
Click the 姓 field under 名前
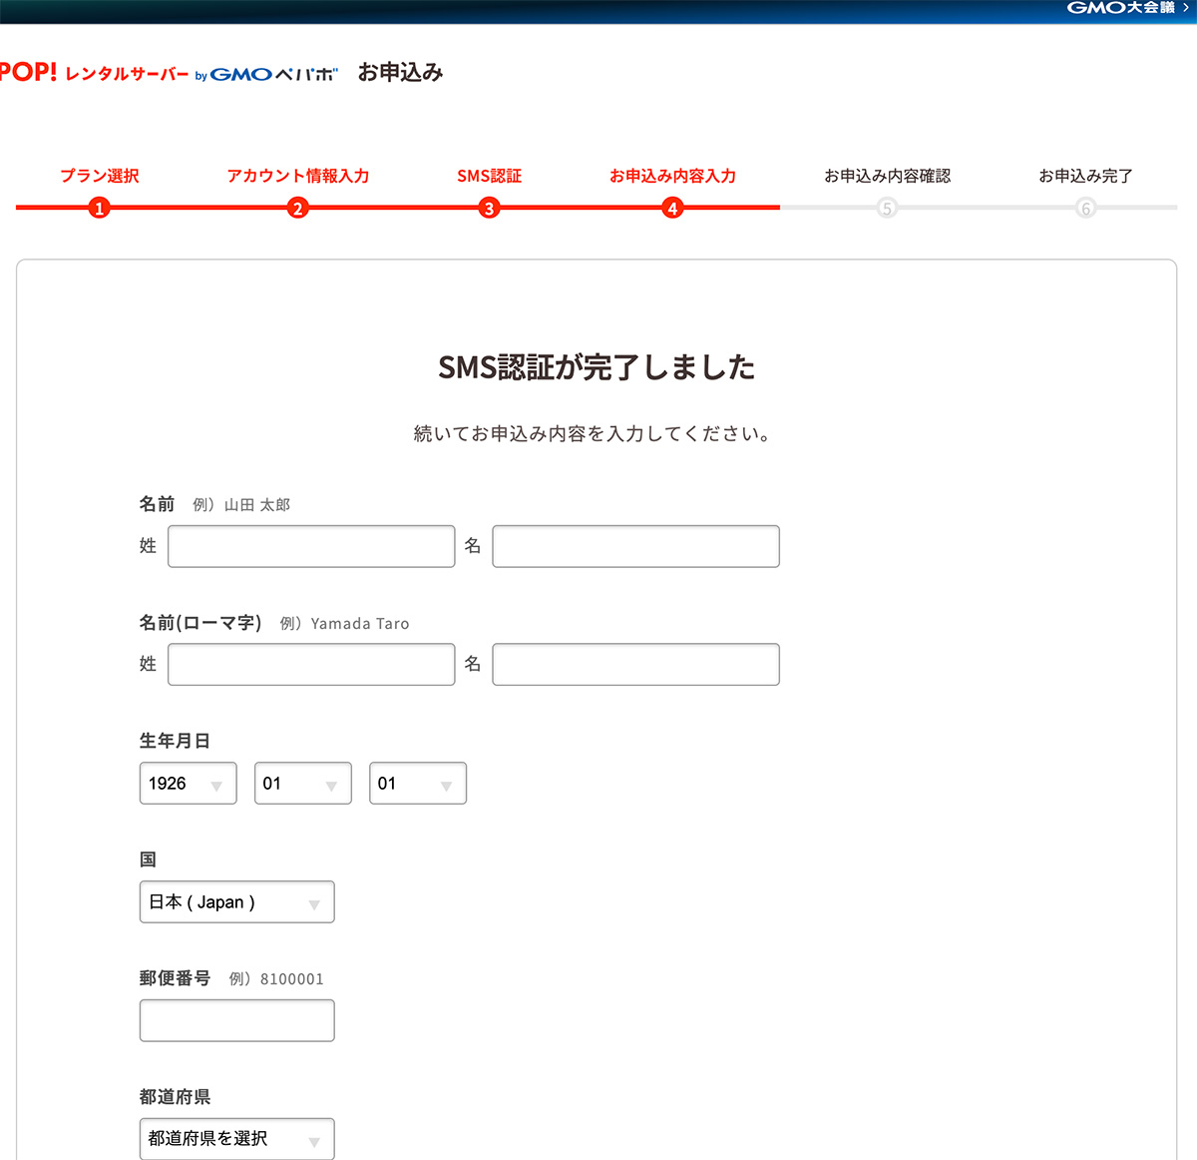310,546
